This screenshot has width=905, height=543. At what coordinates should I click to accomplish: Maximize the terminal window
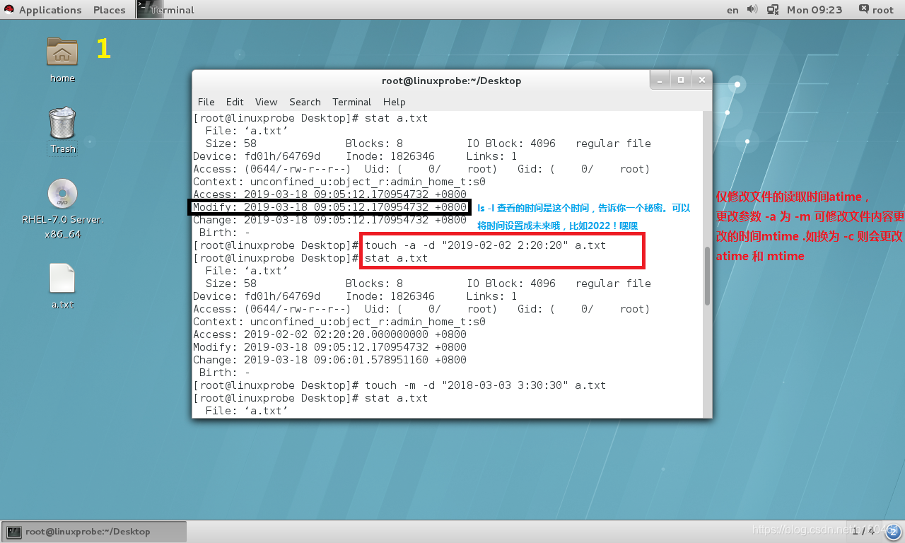tap(680, 80)
